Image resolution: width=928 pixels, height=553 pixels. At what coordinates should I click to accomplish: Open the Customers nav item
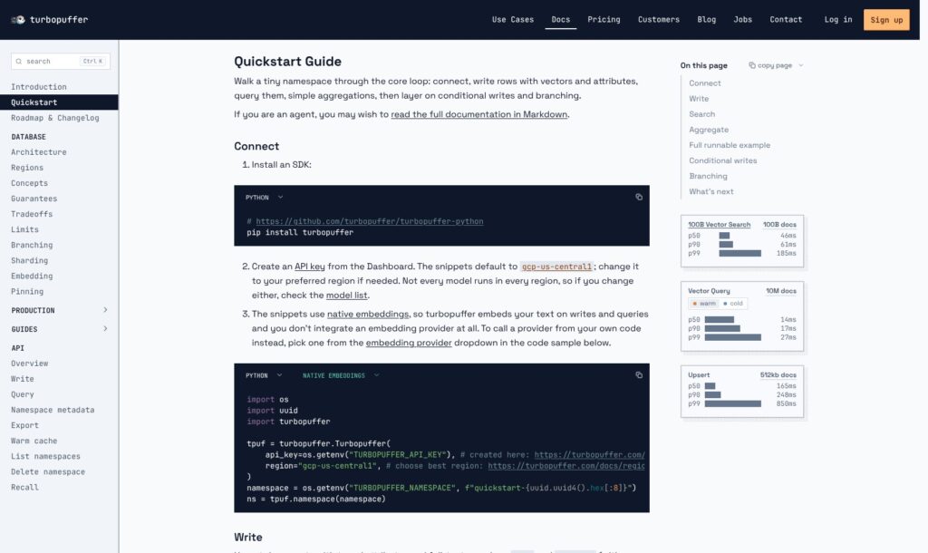point(659,20)
